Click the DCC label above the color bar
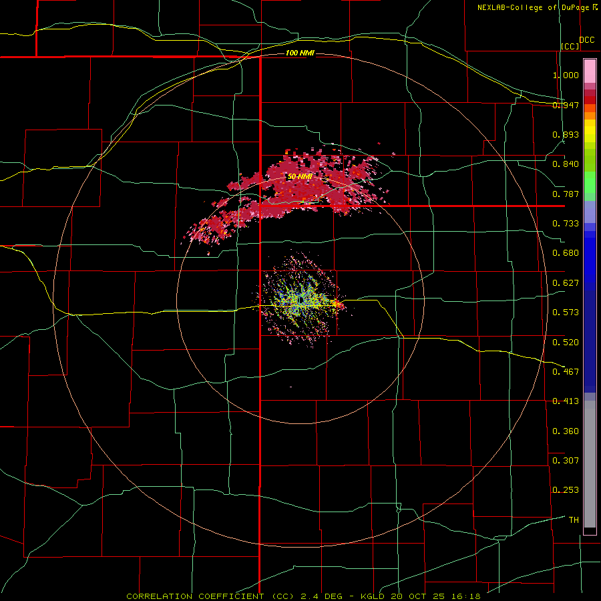The height and width of the screenshot is (601, 601). point(586,40)
